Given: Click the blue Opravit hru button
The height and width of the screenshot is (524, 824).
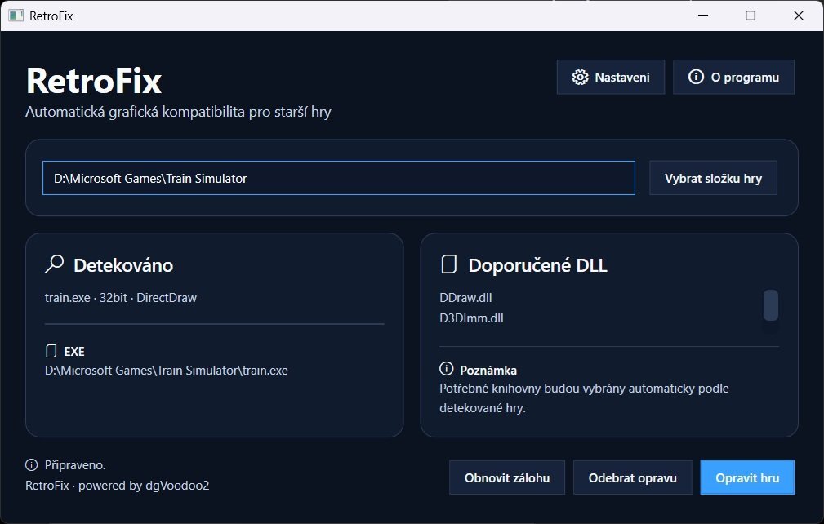Looking at the screenshot, I should point(747,477).
